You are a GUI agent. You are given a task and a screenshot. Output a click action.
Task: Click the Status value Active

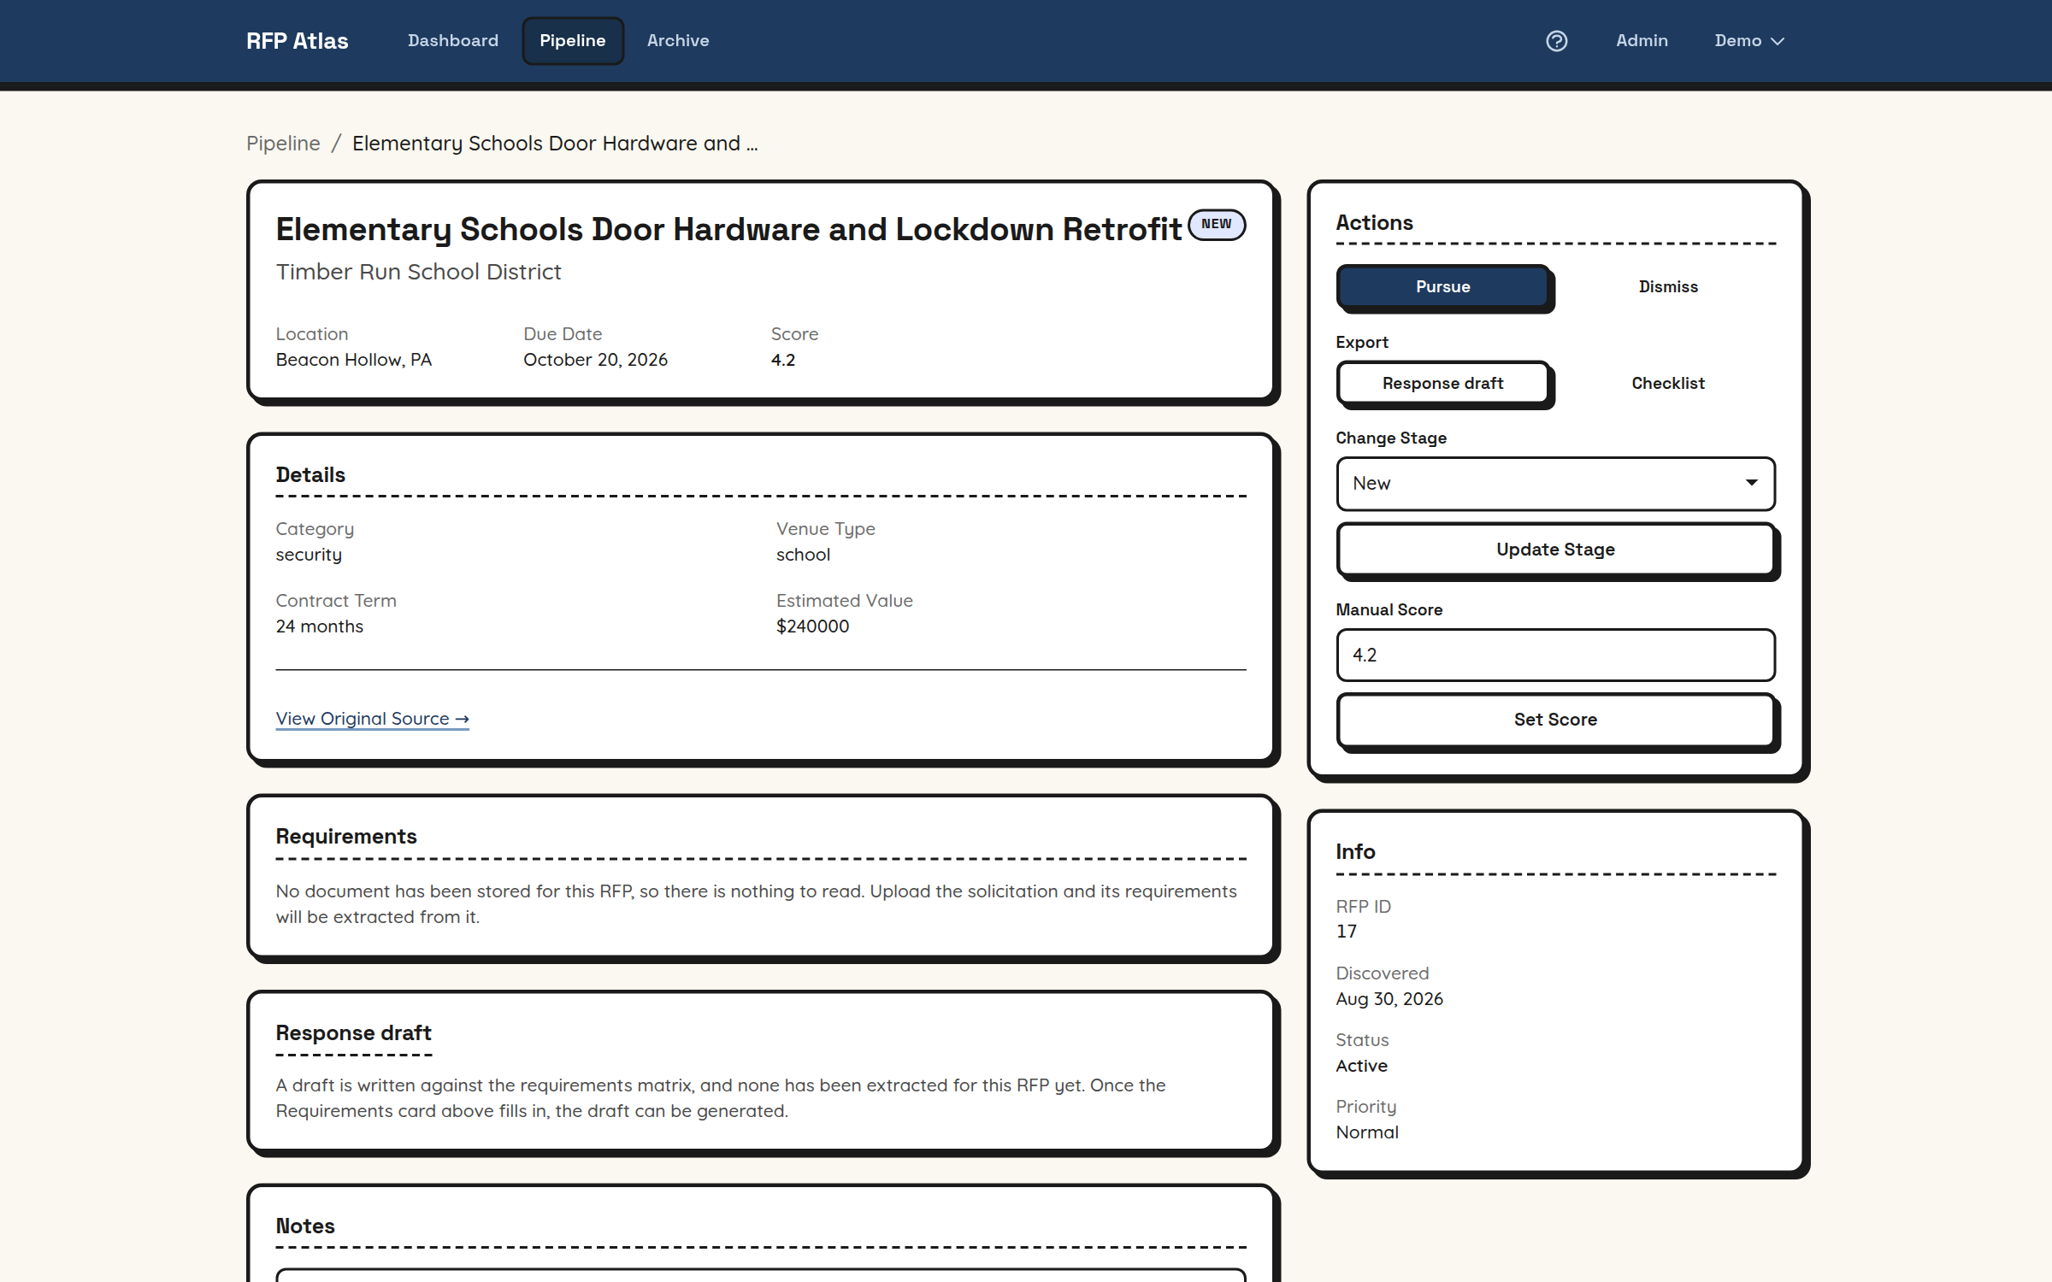[x=1362, y=1066]
